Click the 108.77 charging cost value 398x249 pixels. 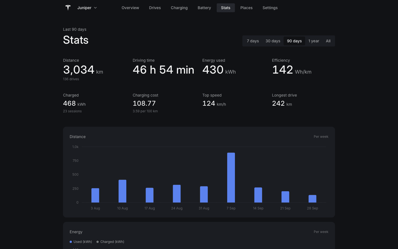144,103
